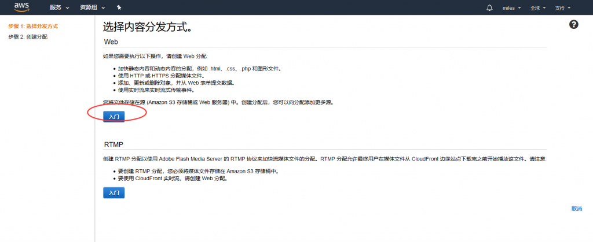Open the miles account dropdown
Screen dimensions: 593x242
click(512, 8)
